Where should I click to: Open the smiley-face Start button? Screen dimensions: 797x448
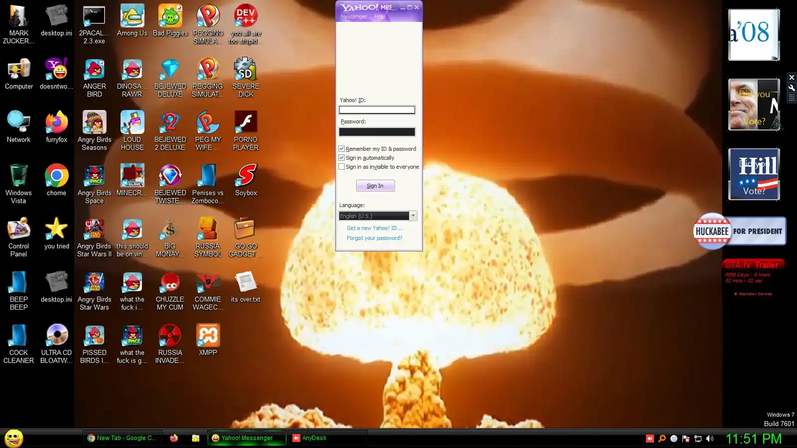[14, 438]
